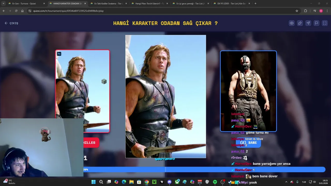The width and height of the screenshot is (331, 186).
Task: Choose the Bane character card
Action: click(x=248, y=91)
